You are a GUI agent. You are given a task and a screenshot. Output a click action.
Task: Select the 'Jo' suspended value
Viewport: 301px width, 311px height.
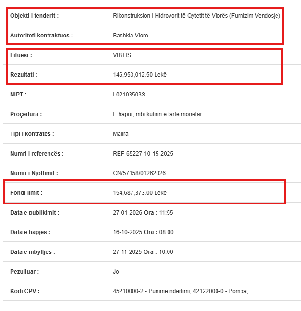(x=116, y=272)
